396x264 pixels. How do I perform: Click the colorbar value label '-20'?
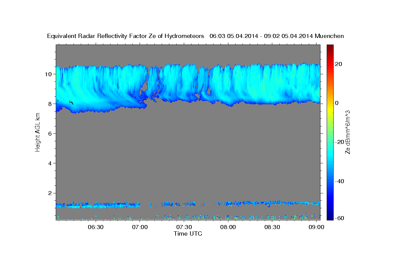340,142
